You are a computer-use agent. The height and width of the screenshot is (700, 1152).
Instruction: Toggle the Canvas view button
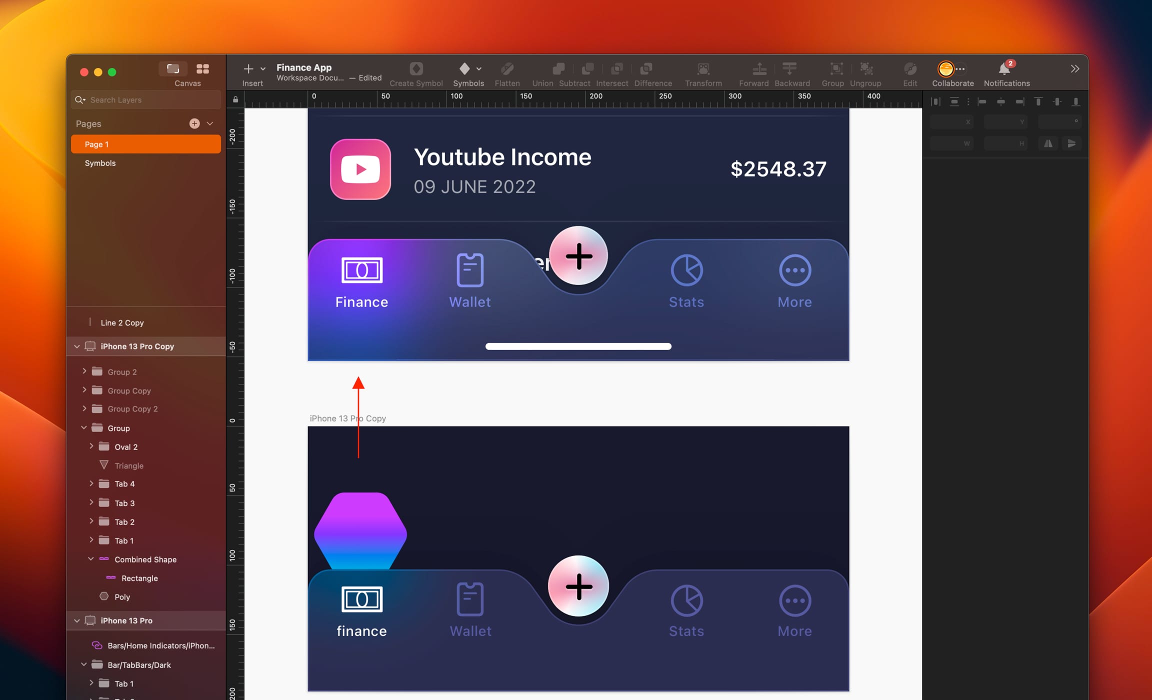click(x=173, y=68)
